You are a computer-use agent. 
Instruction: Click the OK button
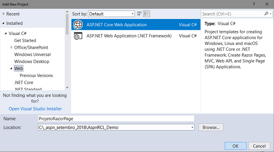click(235, 146)
